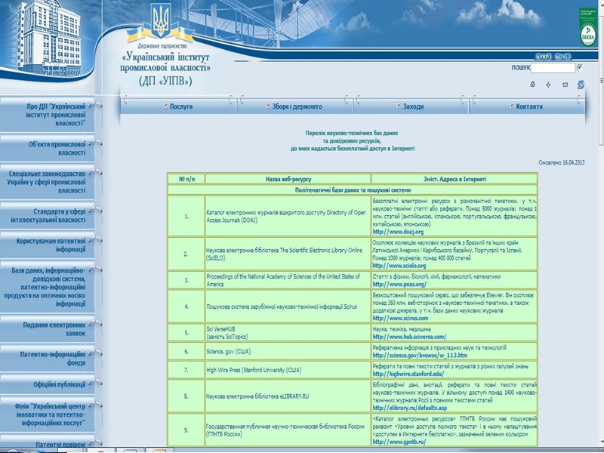This screenshot has width=604, height=453.
Task: Click the Sci VerseHUB cell
Action: 288,333
